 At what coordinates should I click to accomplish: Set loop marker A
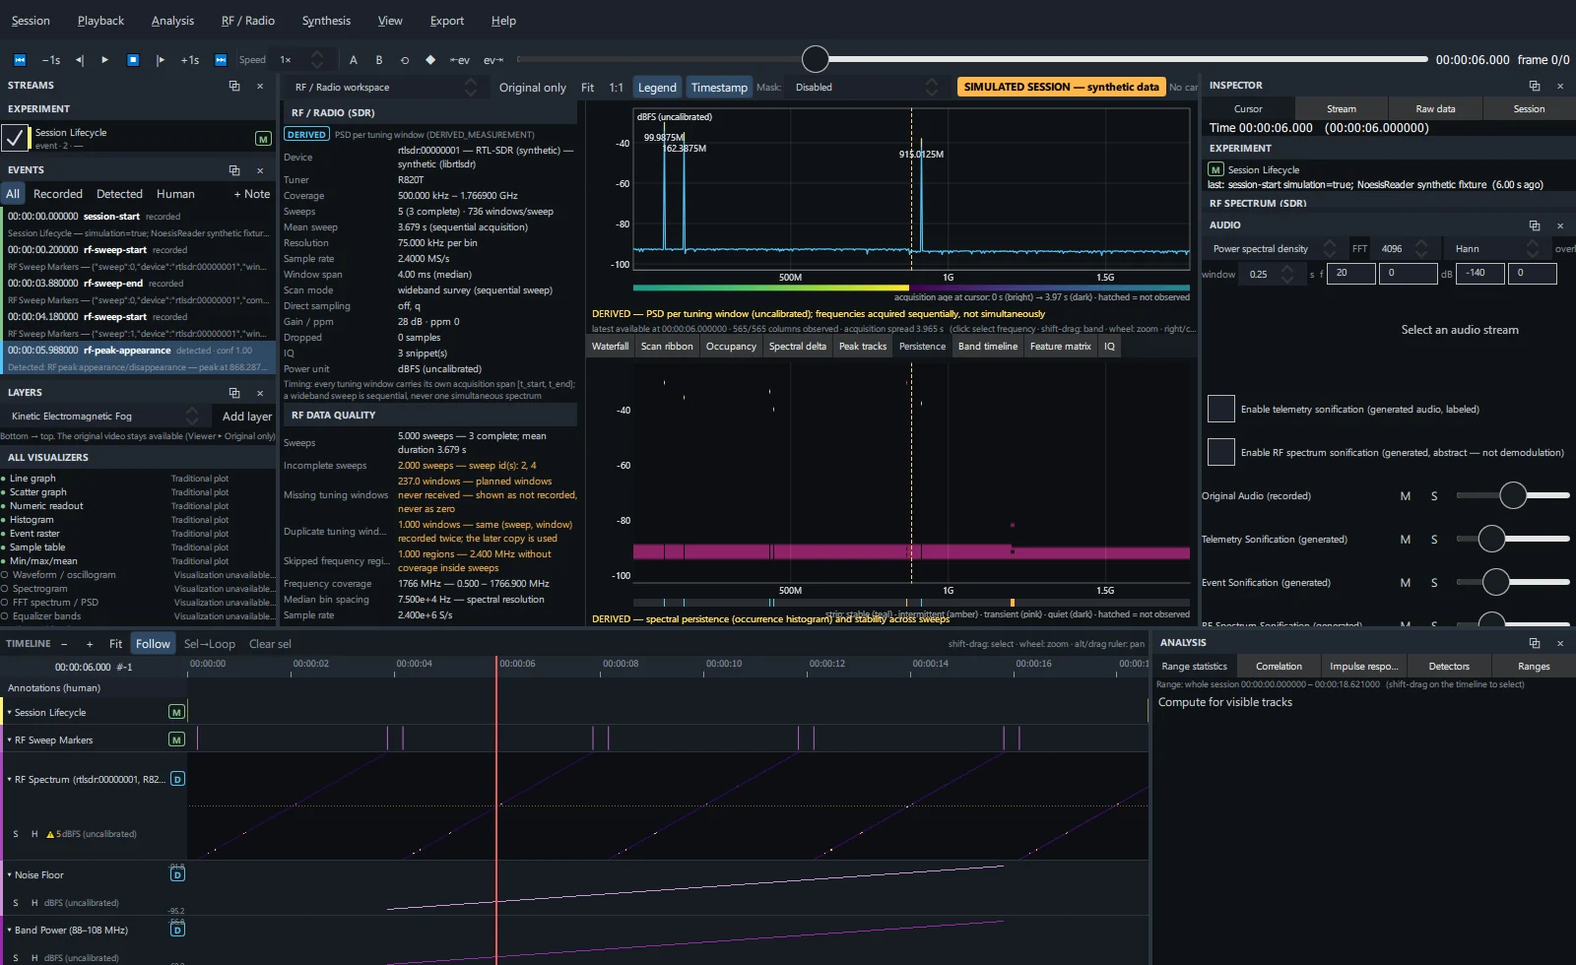coord(354,60)
